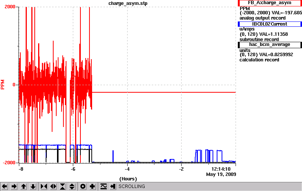The width and height of the screenshot is (302, 191).
Task: Pan the plot left with the left arrow
Action: tap(5, 186)
